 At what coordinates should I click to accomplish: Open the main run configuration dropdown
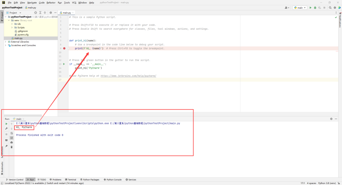pos(300,8)
